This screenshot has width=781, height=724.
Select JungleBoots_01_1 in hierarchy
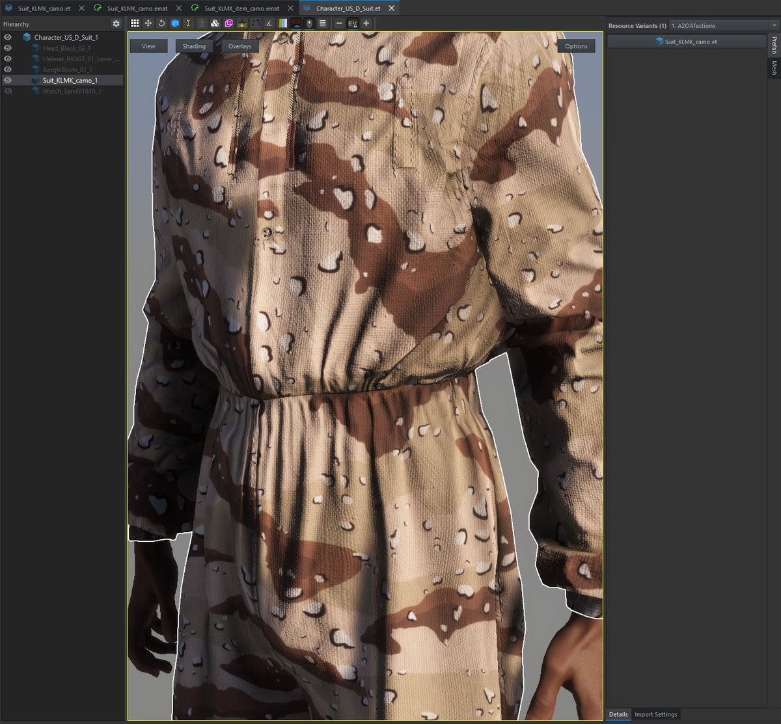tap(67, 70)
